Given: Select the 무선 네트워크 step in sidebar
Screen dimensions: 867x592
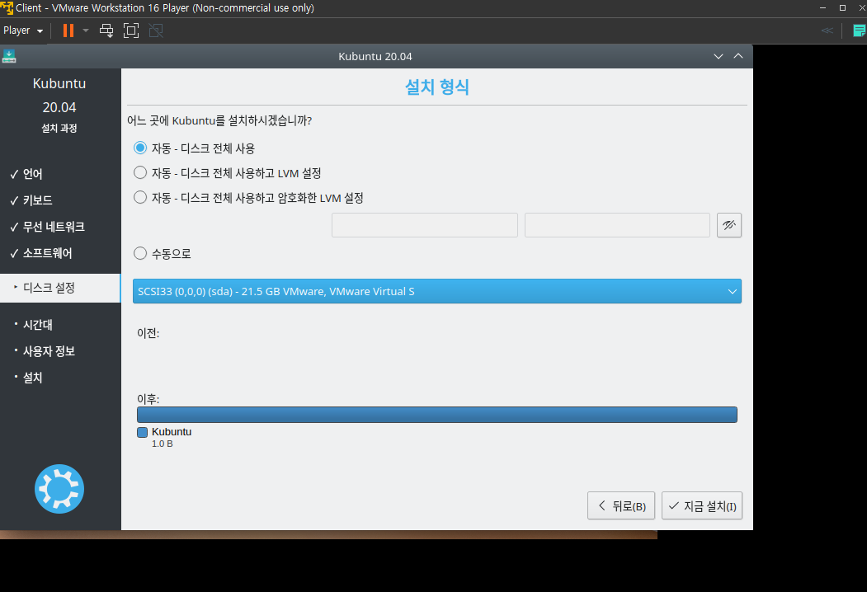Looking at the screenshot, I should point(54,227).
